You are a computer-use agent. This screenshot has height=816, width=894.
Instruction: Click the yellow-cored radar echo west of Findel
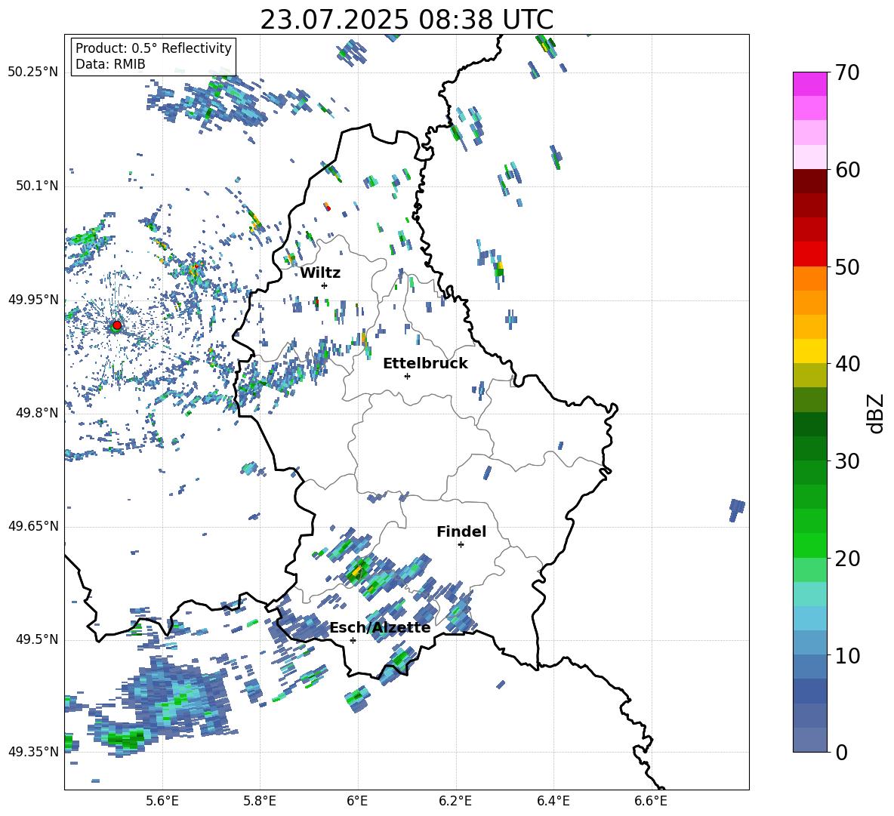point(357,570)
